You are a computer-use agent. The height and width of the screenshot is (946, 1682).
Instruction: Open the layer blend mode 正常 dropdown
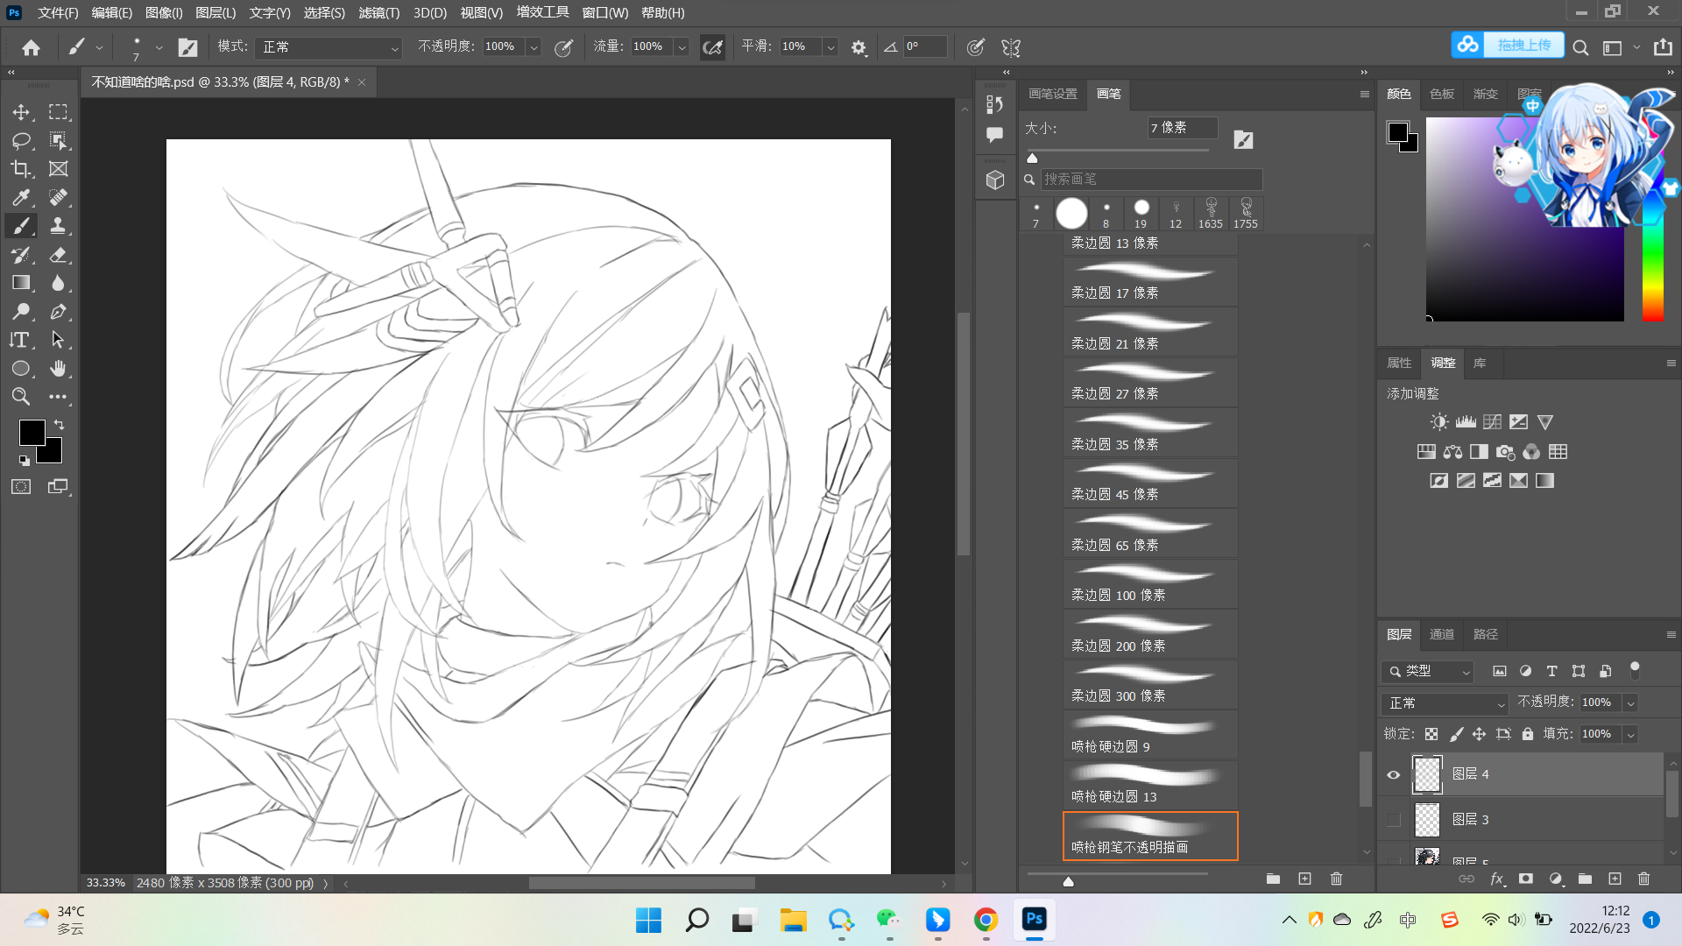(x=1445, y=703)
